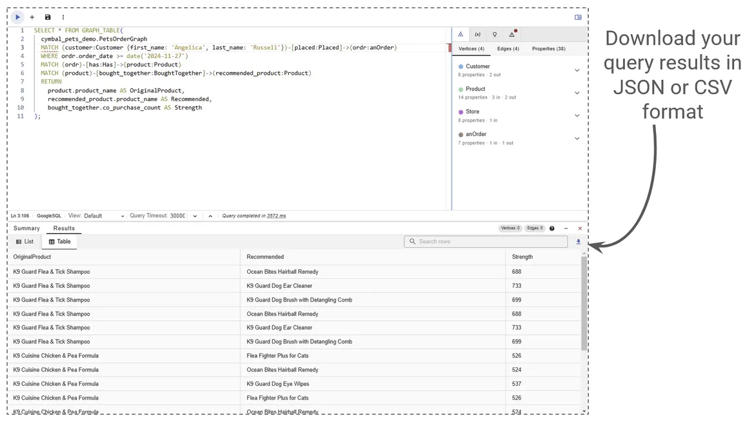The image size is (754, 422).
Task: Sort by the OriginalProduct column header
Action: click(32, 257)
